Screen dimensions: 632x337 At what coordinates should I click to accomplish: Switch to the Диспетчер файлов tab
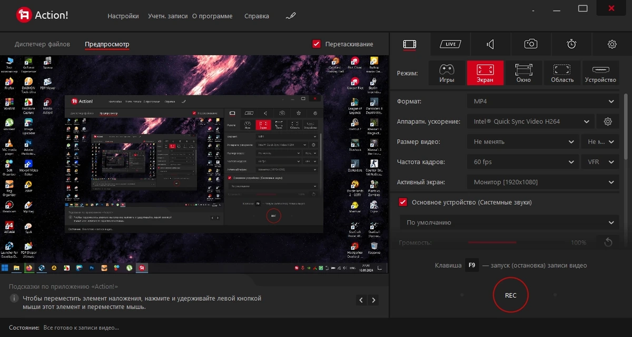pos(42,44)
